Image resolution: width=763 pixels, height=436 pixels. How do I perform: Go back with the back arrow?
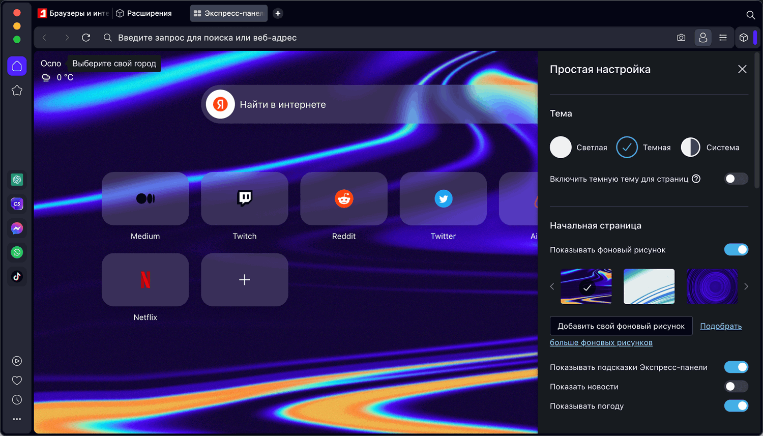(x=45, y=38)
